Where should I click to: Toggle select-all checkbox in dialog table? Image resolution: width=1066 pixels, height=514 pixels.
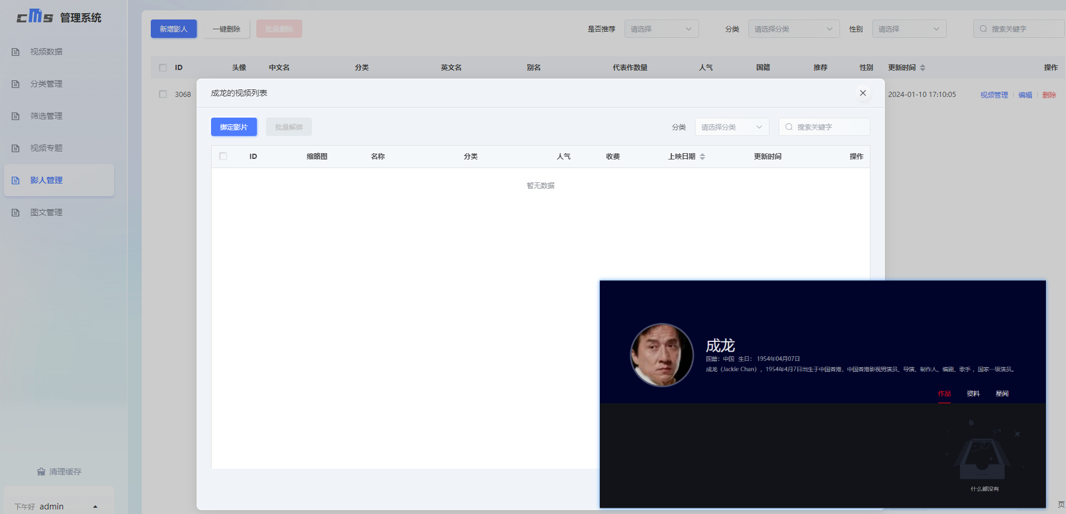pos(223,156)
